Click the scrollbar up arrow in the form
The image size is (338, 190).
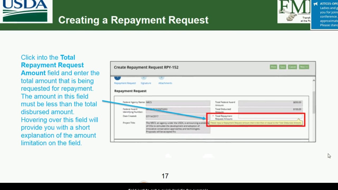pyautogui.click(x=314, y=80)
